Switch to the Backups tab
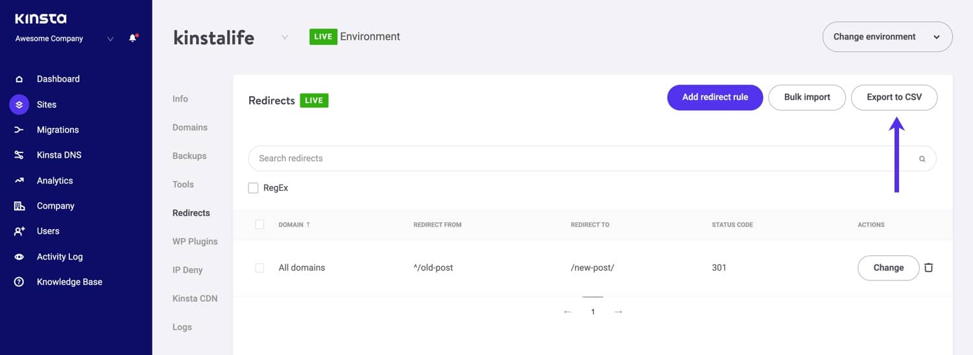 [x=189, y=156]
